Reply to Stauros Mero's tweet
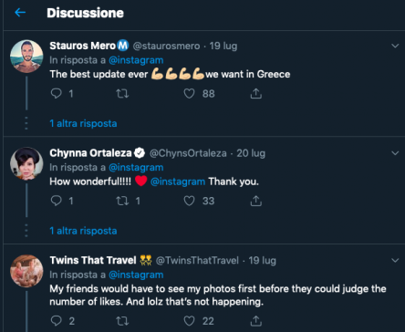The image size is (405, 332). pyautogui.click(x=57, y=93)
